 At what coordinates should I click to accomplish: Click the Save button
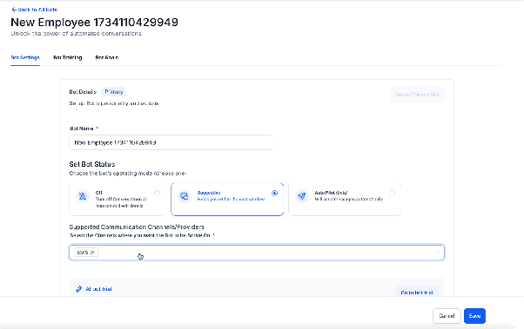[474, 316]
